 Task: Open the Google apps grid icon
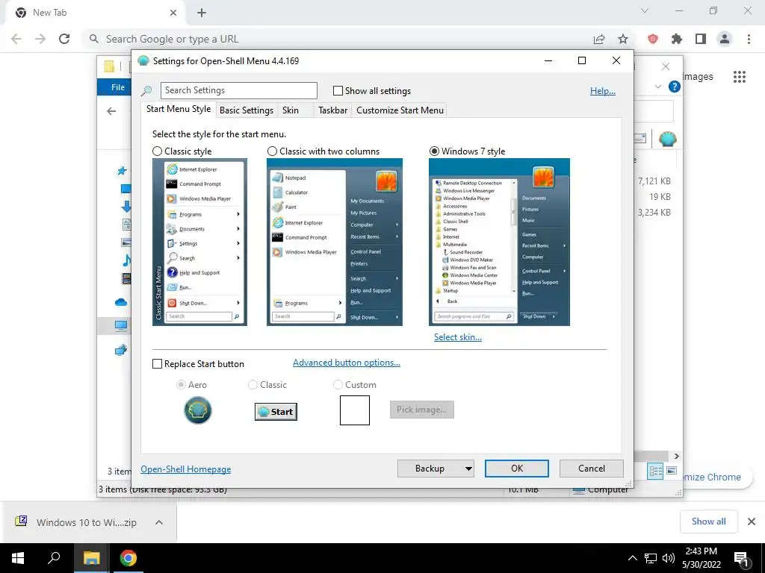740,77
